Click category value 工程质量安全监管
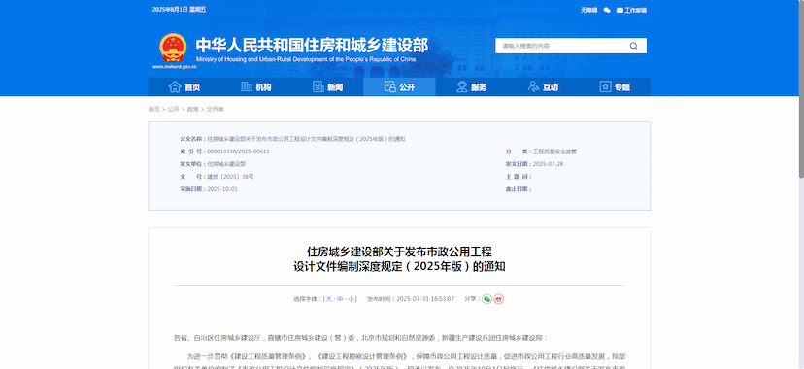This screenshot has width=804, height=369. point(554,151)
